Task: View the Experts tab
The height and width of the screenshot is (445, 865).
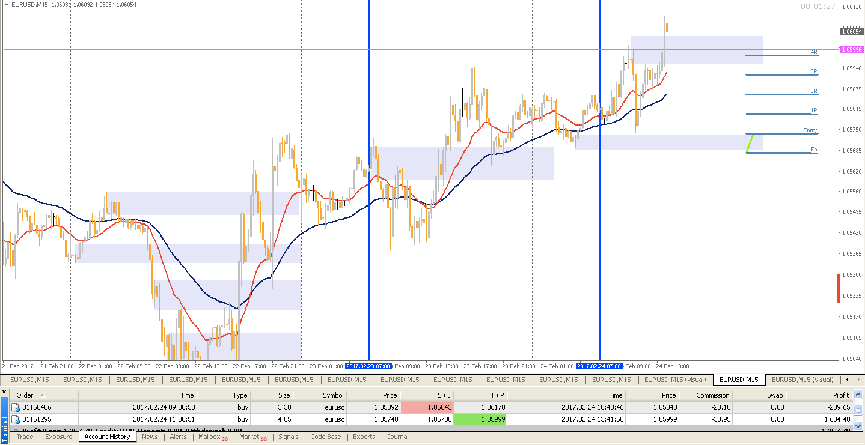Action: [x=364, y=437]
